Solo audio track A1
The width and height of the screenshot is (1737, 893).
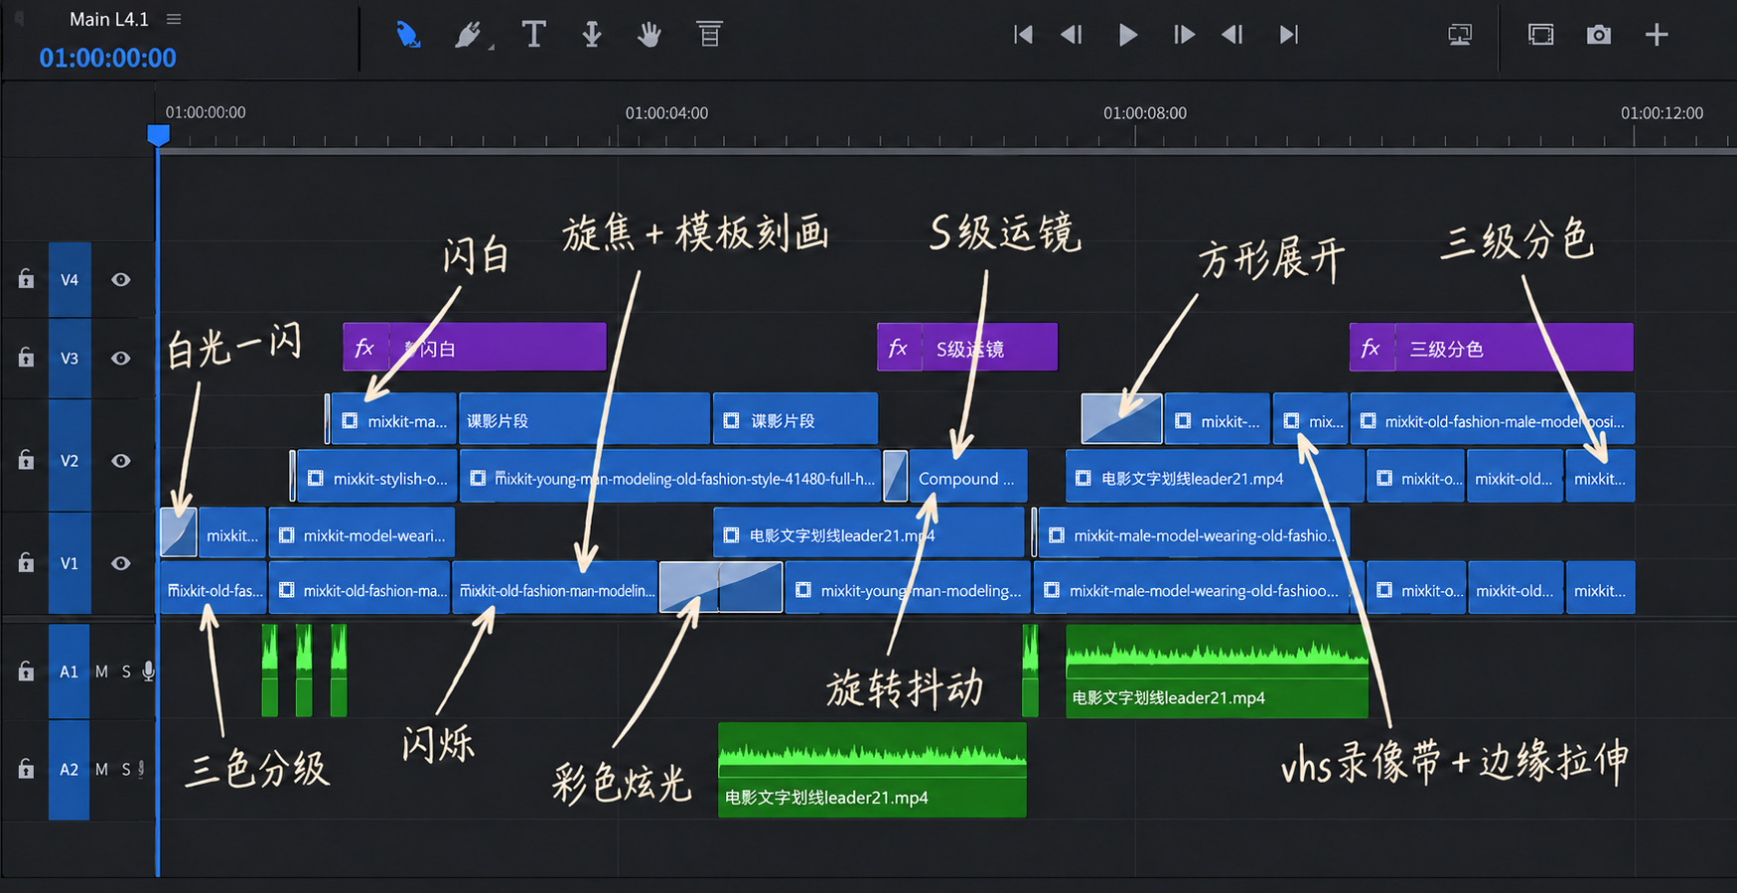(x=126, y=671)
